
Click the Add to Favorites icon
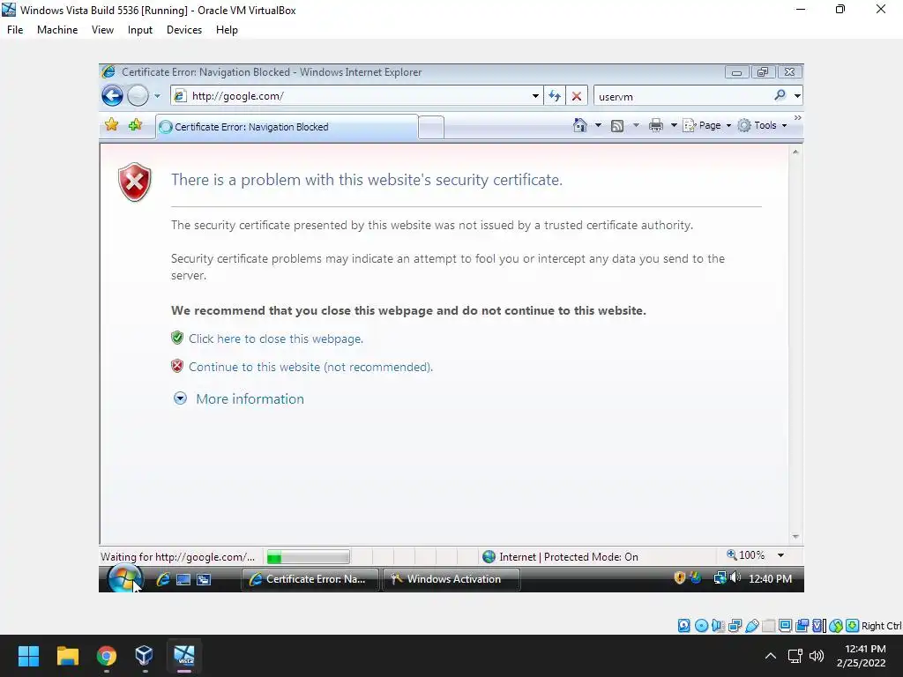pyautogui.click(x=135, y=125)
